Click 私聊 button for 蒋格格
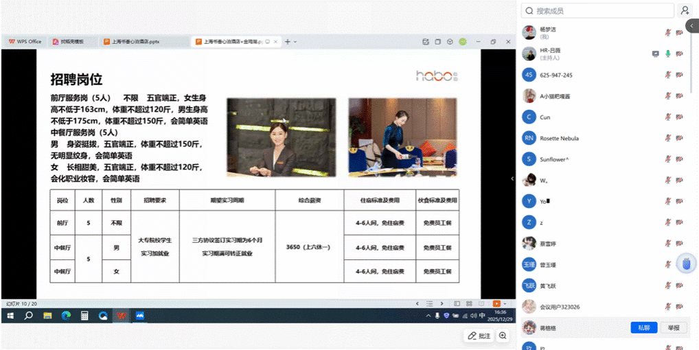This screenshot has width=699, height=350. (x=643, y=328)
